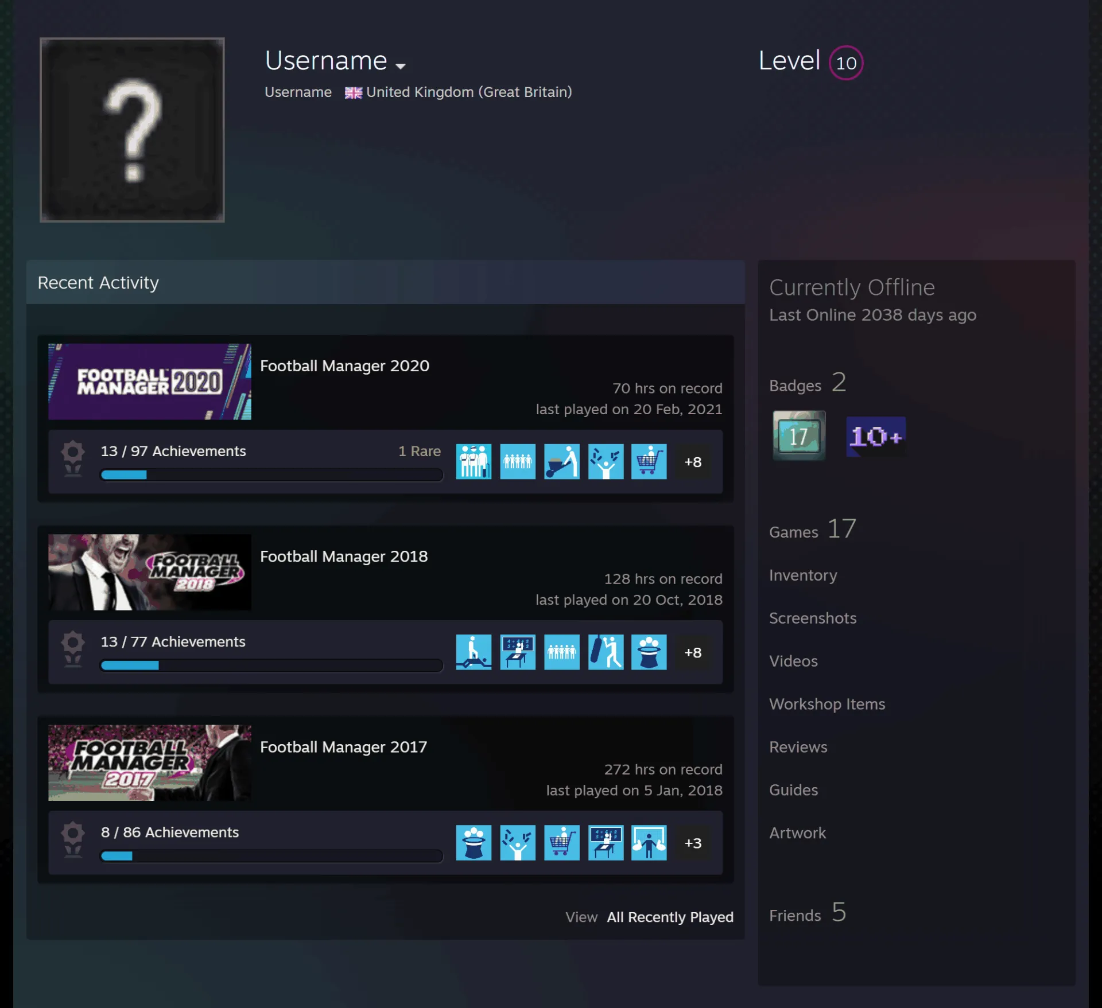Click FM 2020 row-of-people achievement icon
This screenshot has height=1008, width=1102.
point(518,461)
